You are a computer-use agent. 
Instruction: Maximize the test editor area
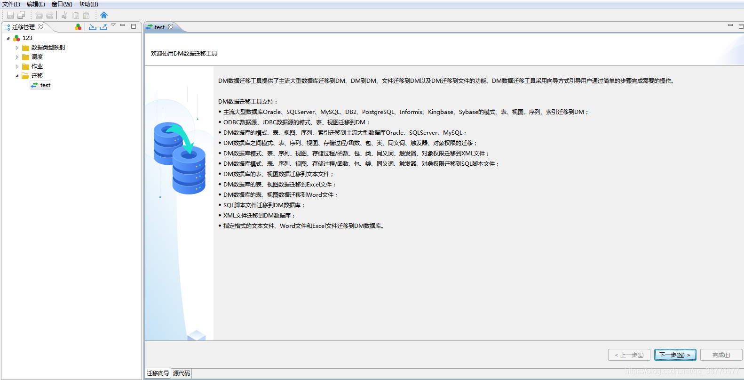coord(741,26)
